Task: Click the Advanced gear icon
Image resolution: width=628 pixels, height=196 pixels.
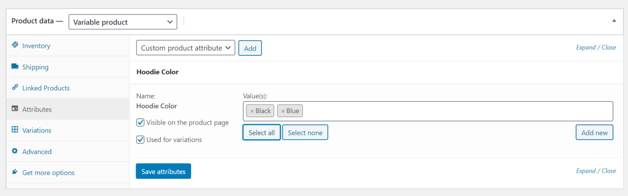Action: point(15,151)
